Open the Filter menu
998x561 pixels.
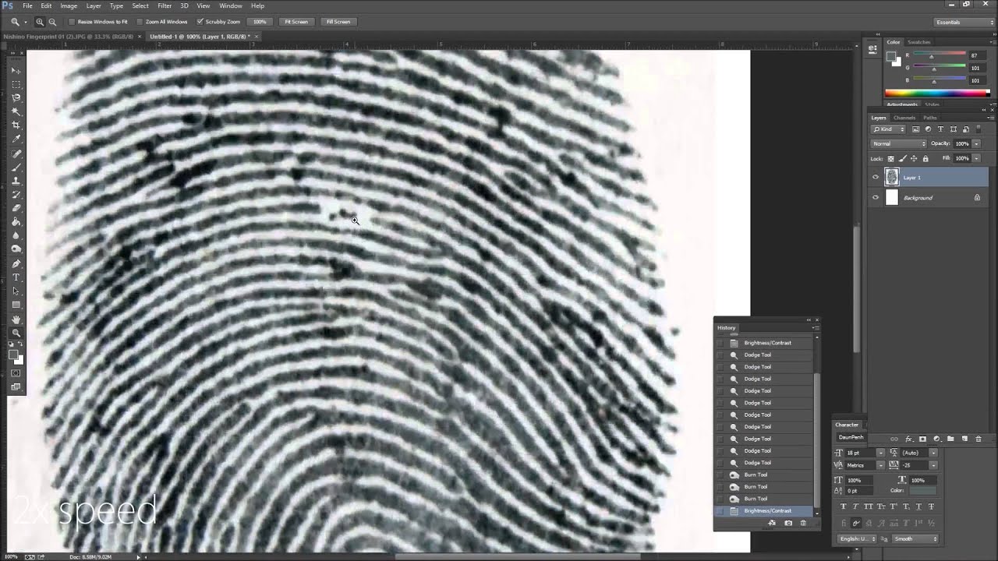165,5
